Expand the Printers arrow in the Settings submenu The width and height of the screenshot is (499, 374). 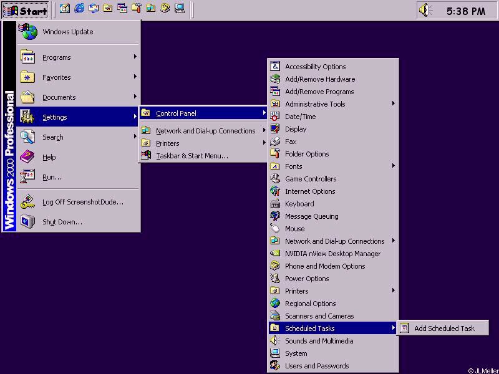click(264, 143)
